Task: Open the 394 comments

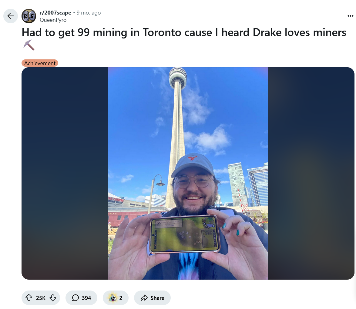Action: click(81, 298)
